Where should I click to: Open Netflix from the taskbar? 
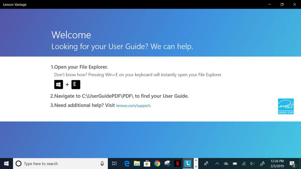[x=177, y=163]
